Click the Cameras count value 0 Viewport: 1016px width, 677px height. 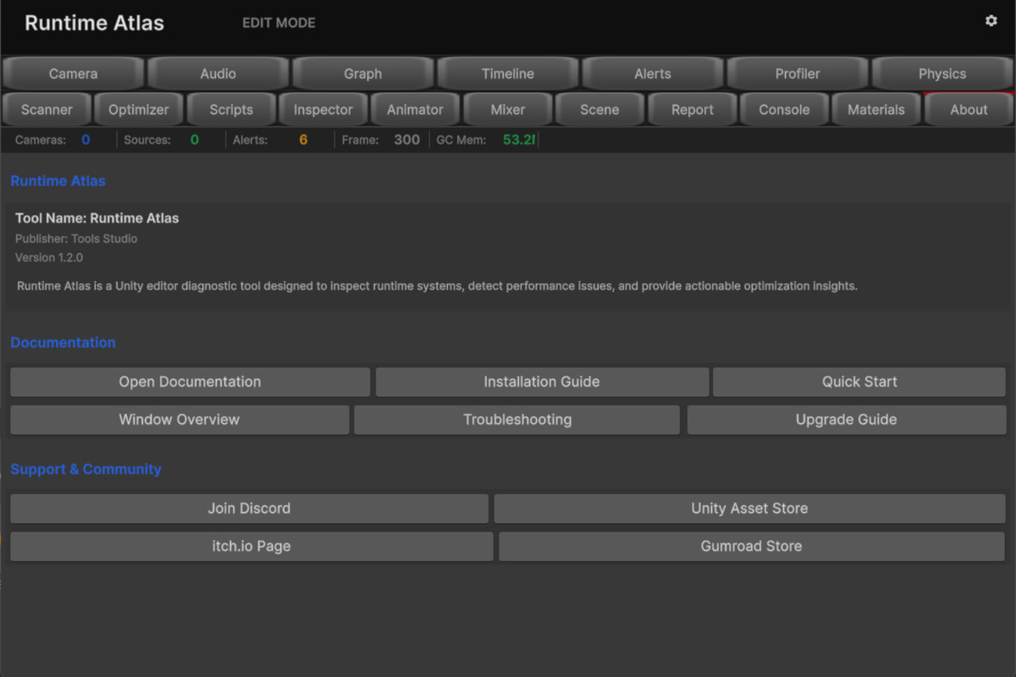tap(86, 140)
